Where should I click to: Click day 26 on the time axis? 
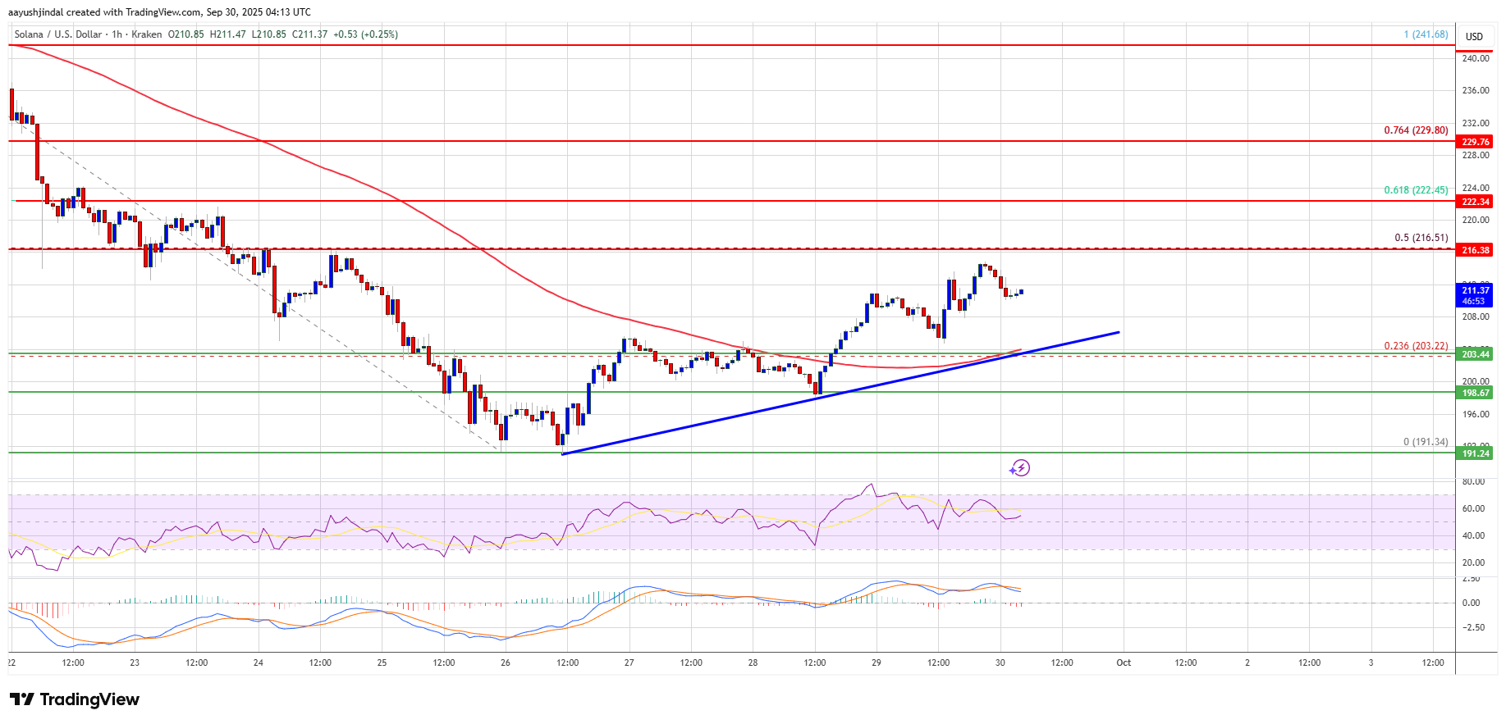coord(505,663)
